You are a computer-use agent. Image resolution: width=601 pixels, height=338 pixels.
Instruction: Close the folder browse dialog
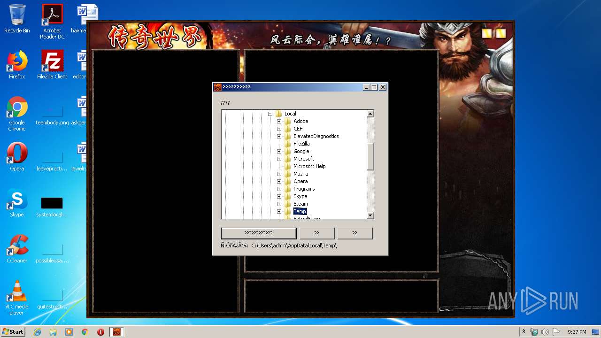[383, 87]
